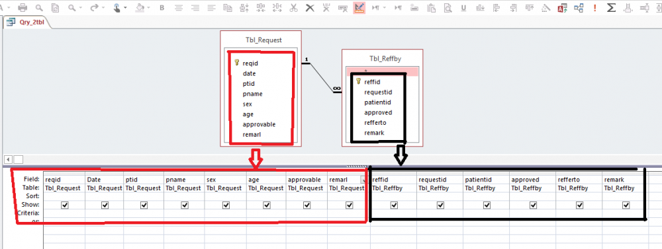Click the Copy icon in the toolbar
This screenshot has height=249, width=662.
(x=228, y=7)
